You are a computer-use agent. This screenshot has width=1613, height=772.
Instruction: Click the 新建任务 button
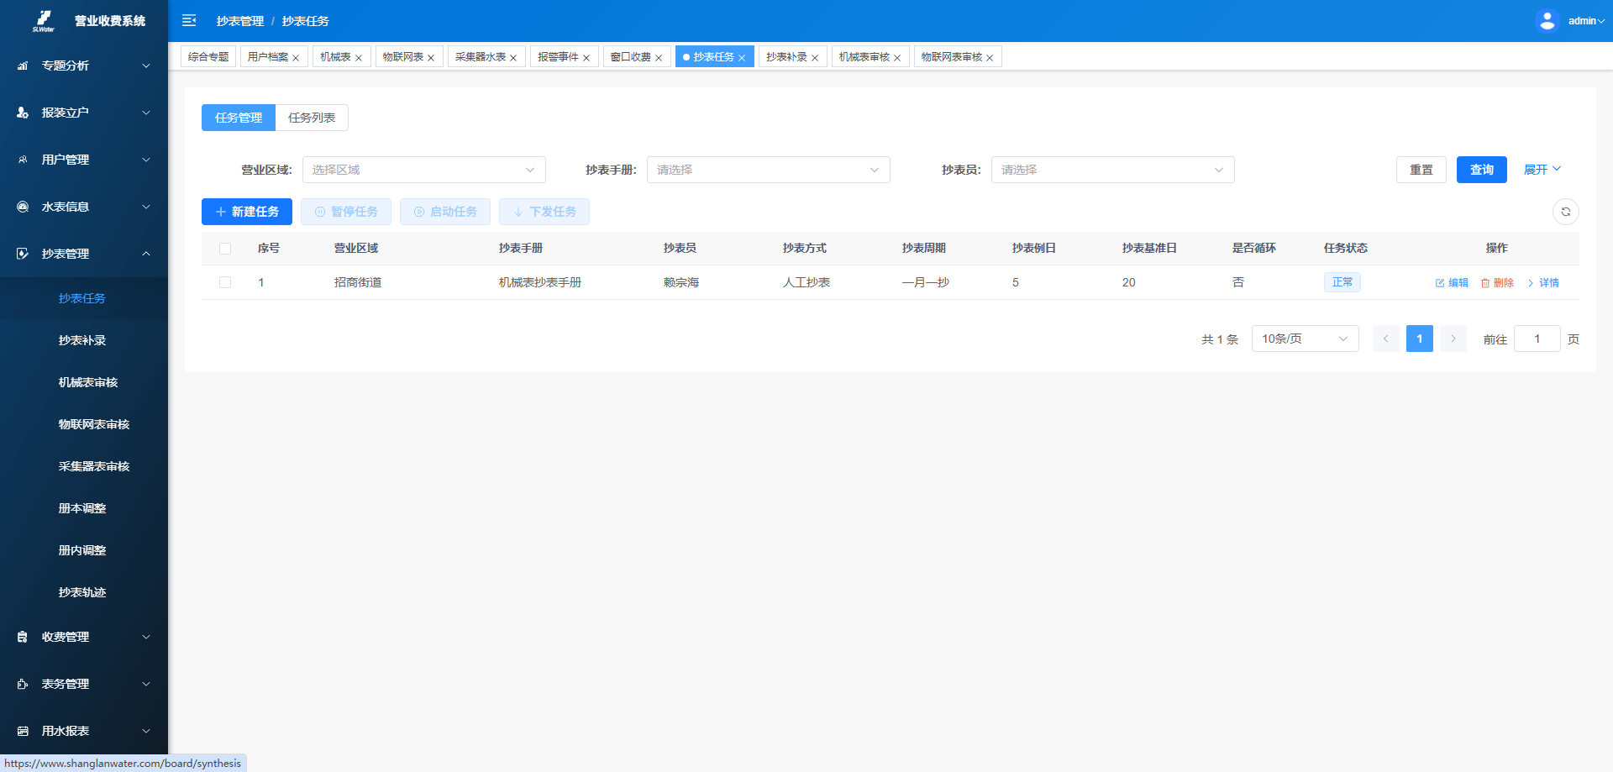click(247, 212)
